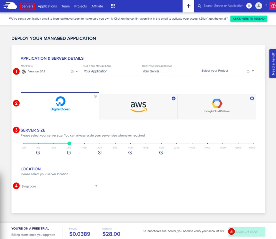This screenshot has width=276, height=239.
Task: Click info icon beside Select your Project
Action: 248,71
